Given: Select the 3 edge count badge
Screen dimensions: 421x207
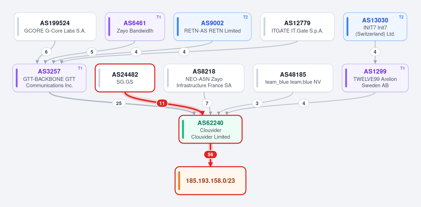Looking at the screenshot, I should (257, 103).
